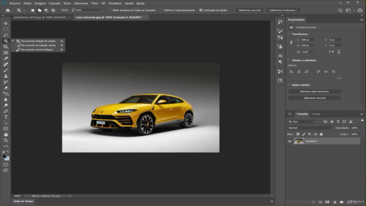Toggle lock transparent pixels

pos(298,134)
